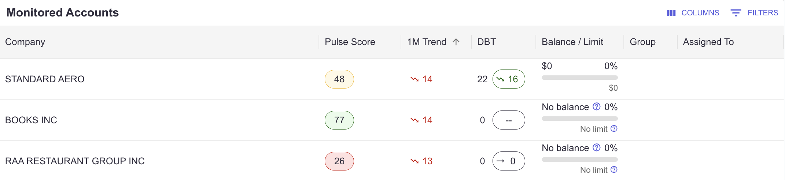Screen dimensions: 785x180
Task: Sort by Company column header
Action: click(25, 42)
